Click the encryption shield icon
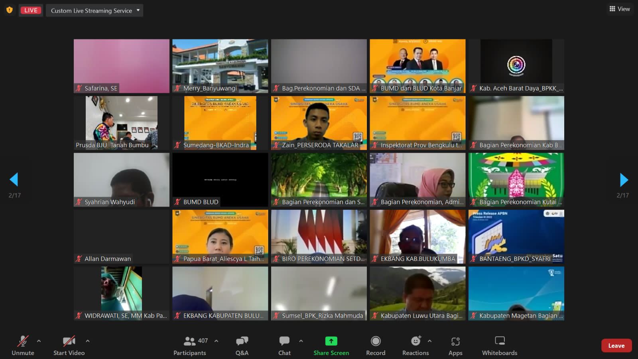 pyautogui.click(x=10, y=10)
